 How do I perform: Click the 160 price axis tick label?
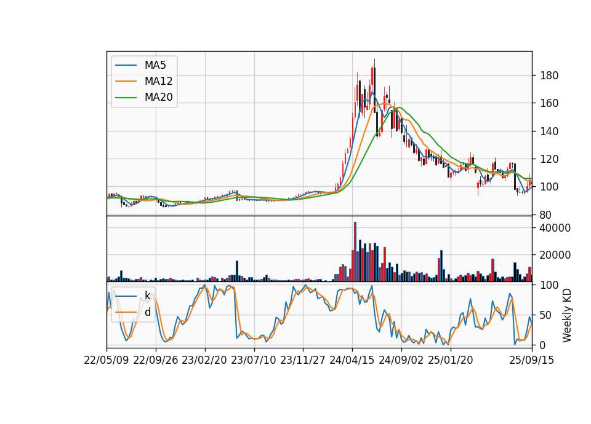click(x=549, y=103)
